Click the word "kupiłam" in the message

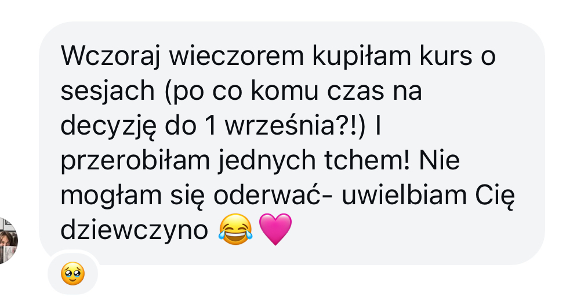click(362, 57)
